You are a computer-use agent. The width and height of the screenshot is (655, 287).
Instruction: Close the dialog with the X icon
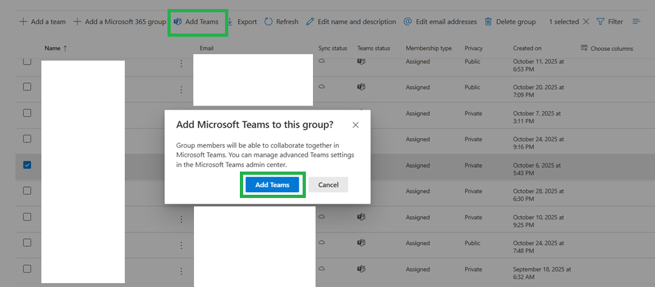(x=356, y=125)
